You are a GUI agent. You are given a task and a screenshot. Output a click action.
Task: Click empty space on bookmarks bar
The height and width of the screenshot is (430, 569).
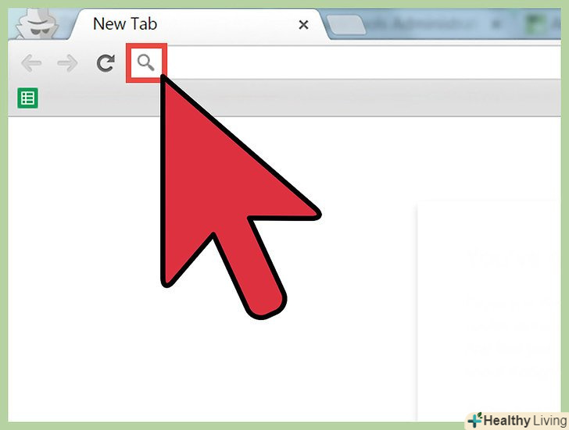290,98
